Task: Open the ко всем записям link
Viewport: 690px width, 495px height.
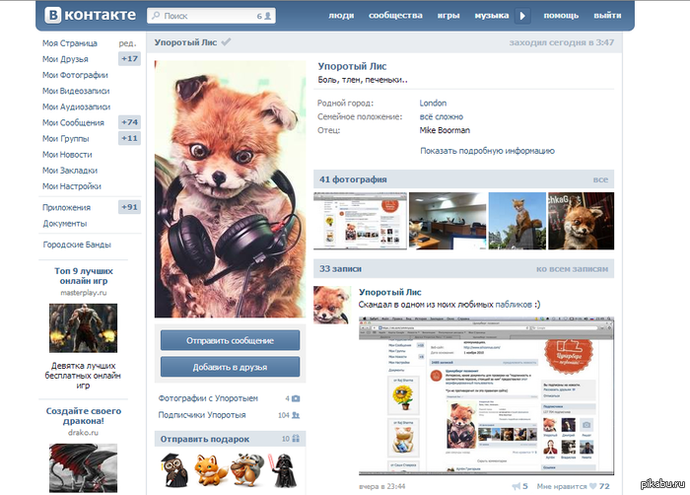Action: [573, 268]
